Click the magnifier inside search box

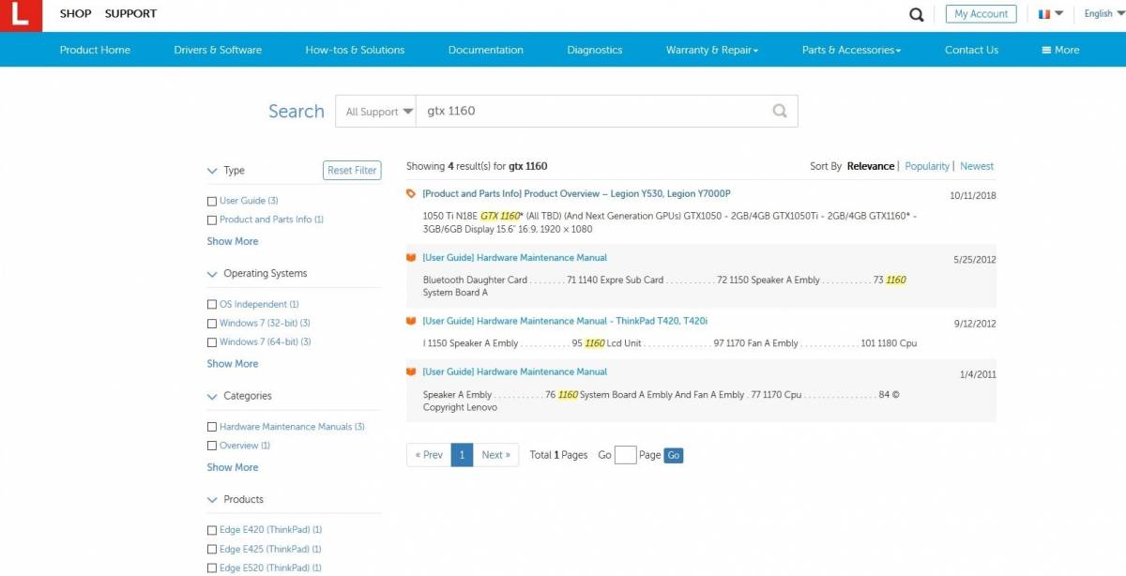[779, 111]
